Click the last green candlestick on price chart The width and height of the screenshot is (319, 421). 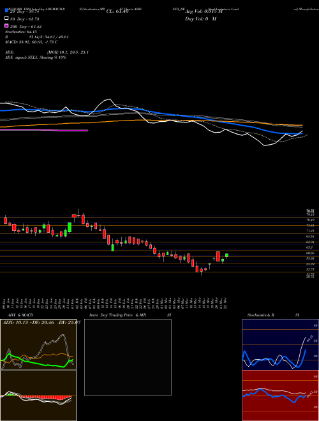(227, 255)
